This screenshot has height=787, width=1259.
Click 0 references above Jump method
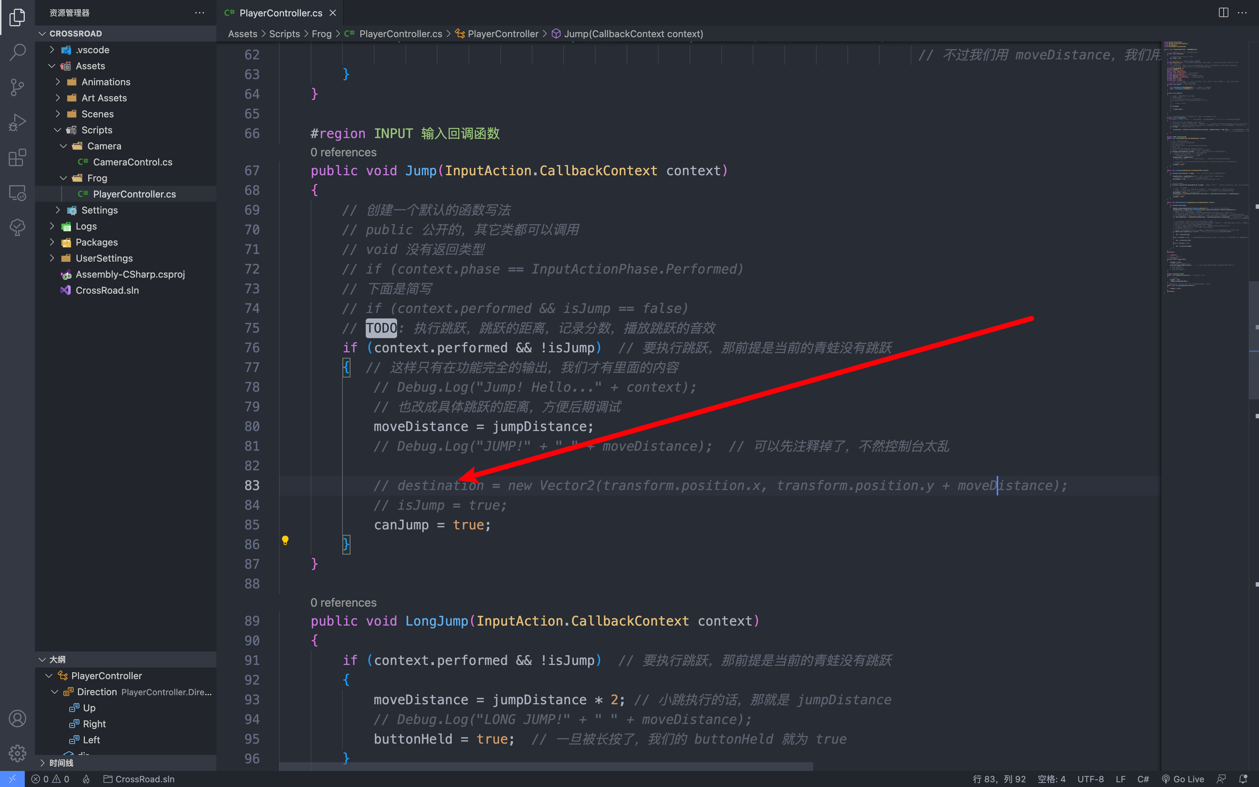point(344,153)
